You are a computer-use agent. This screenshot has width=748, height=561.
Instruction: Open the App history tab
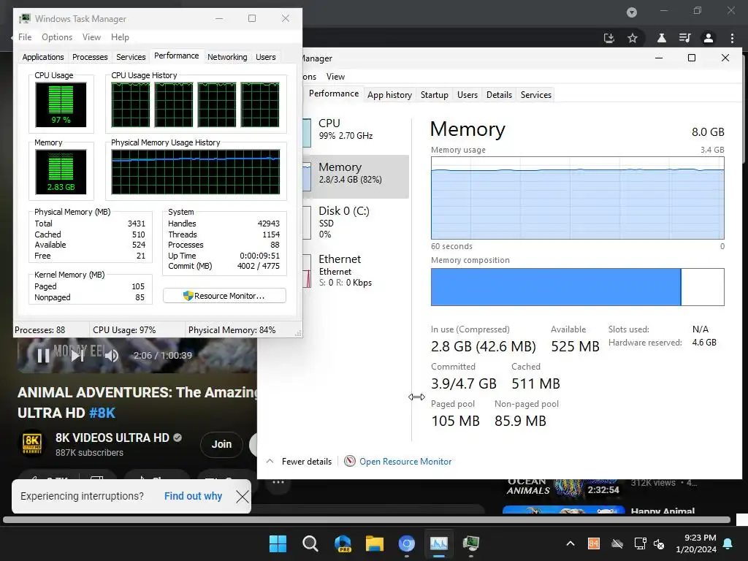pos(389,94)
